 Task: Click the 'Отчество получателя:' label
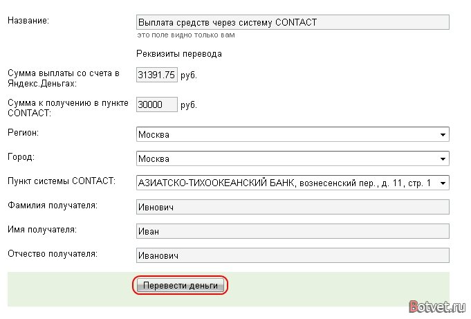click(53, 254)
